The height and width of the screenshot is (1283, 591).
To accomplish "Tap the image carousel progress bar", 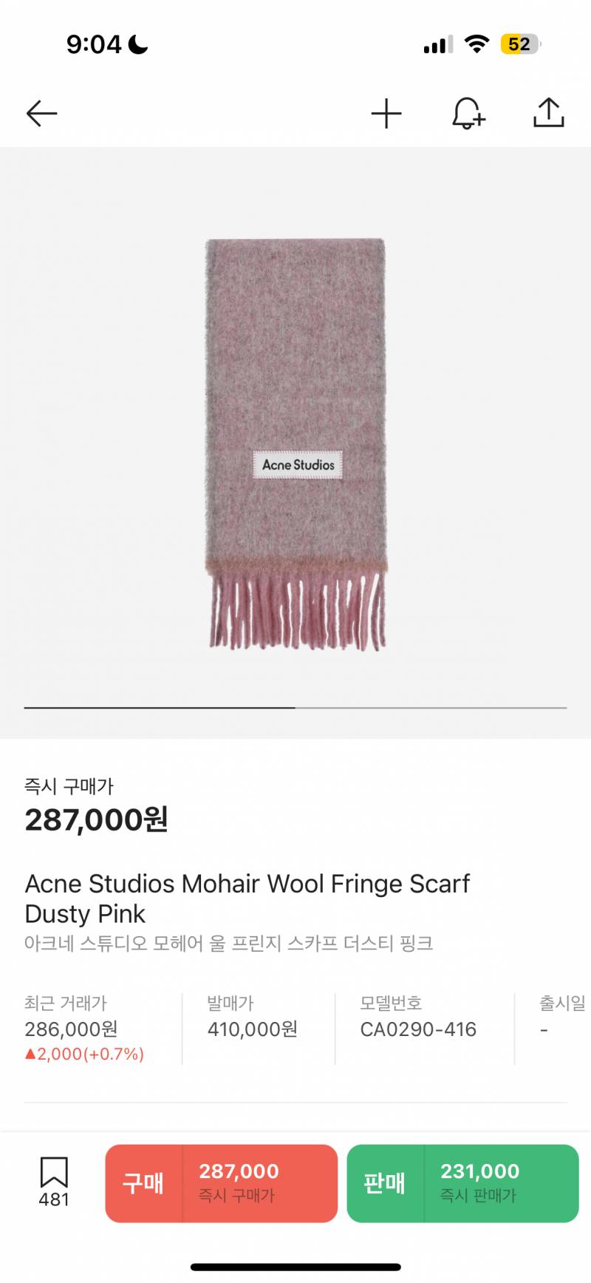I will (x=295, y=708).
